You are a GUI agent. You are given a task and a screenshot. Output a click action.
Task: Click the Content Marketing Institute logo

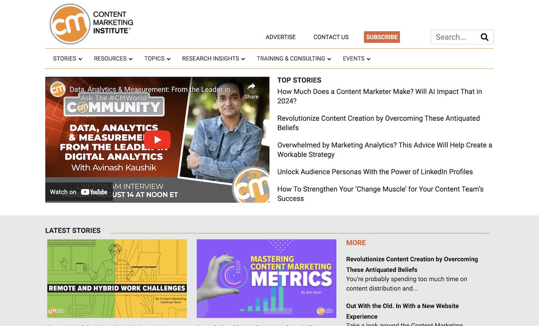tap(91, 24)
